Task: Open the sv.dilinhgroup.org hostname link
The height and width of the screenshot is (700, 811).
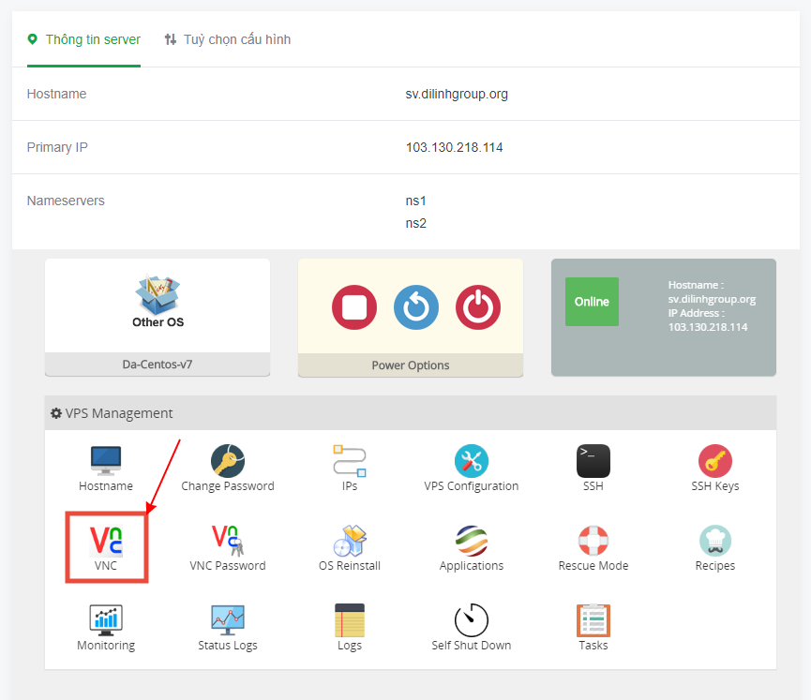Action: click(x=456, y=94)
